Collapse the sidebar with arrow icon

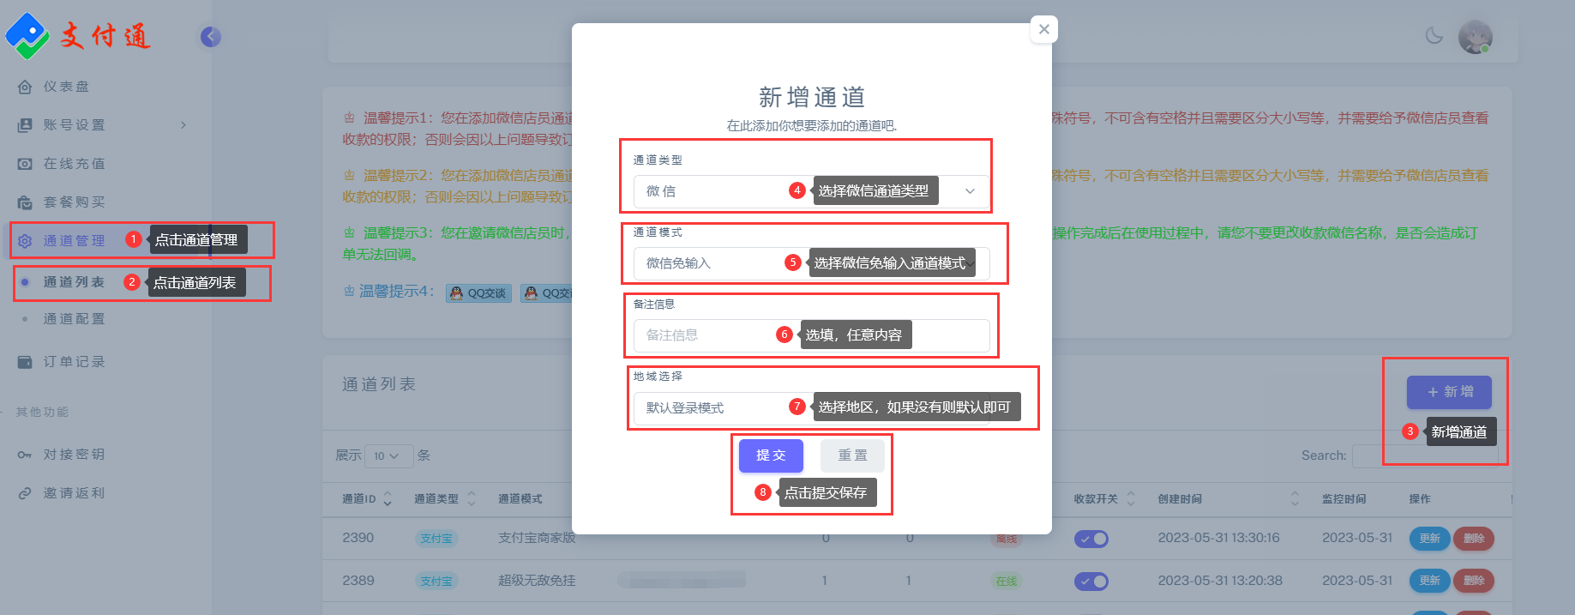tap(210, 37)
